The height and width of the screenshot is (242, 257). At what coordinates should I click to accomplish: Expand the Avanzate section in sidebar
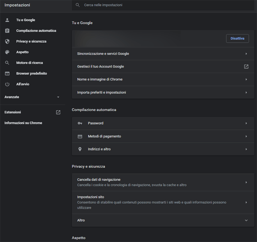[58, 97]
